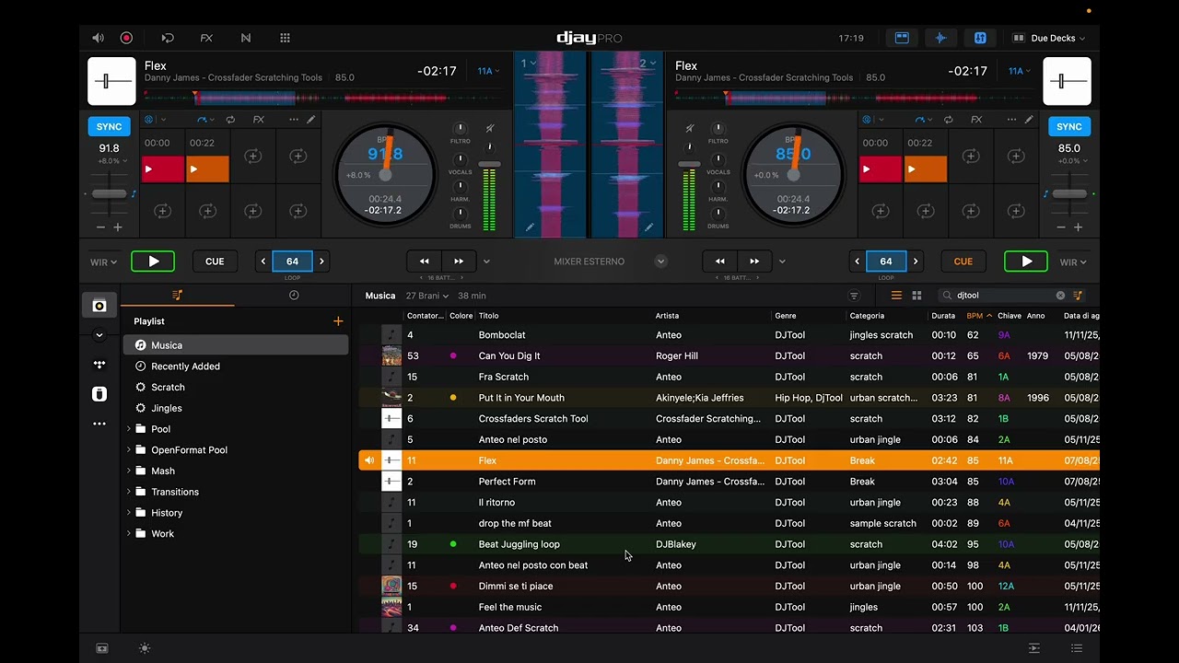Click the left deck tempo slider

pos(109,193)
